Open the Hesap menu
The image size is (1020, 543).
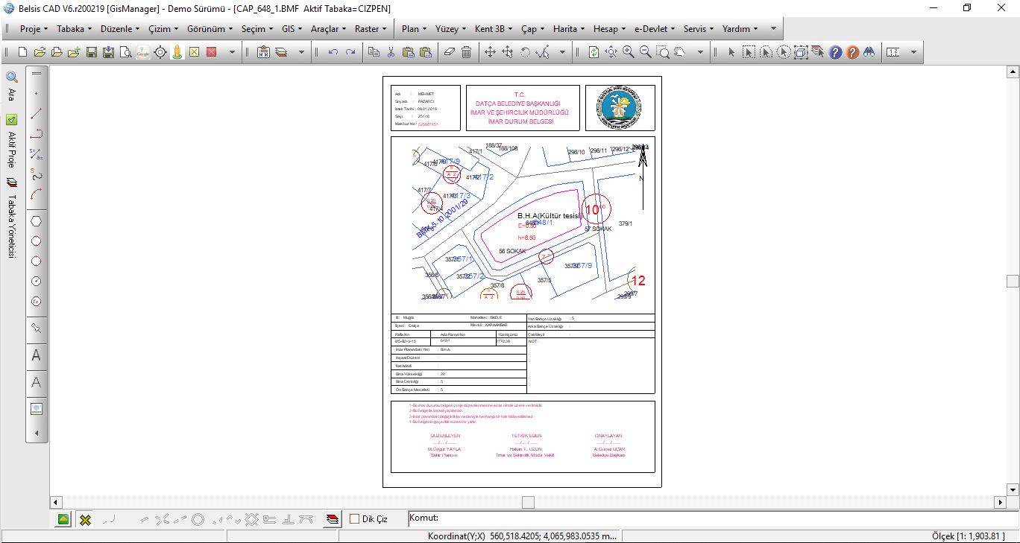(x=609, y=29)
